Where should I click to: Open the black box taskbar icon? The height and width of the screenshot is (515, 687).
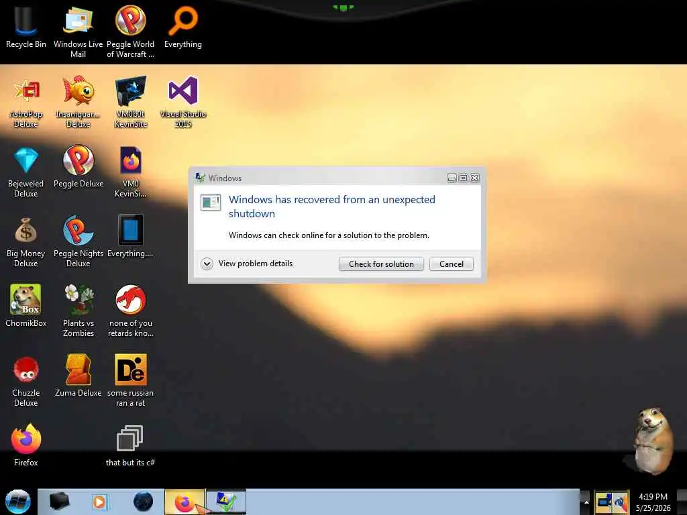tap(59, 502)
